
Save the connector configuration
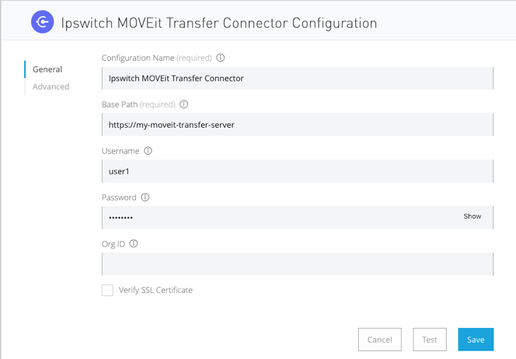(x=476, y=339)
